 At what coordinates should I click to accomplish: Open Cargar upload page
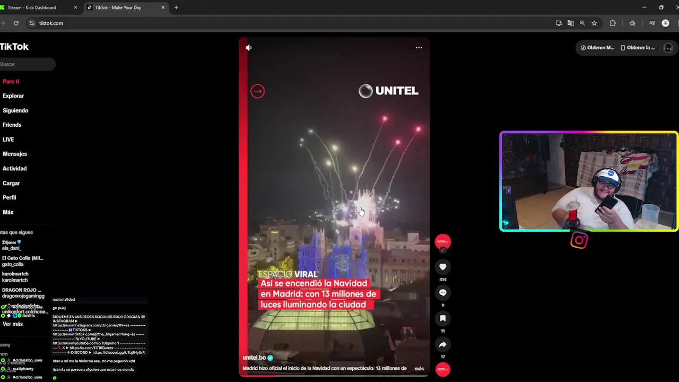click(11, 184)
